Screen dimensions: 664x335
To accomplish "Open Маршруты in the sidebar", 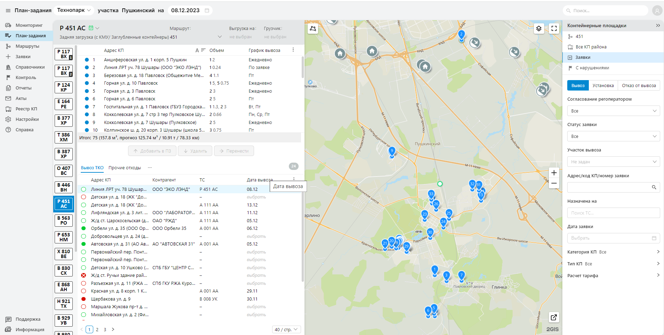I will [27, 46].
